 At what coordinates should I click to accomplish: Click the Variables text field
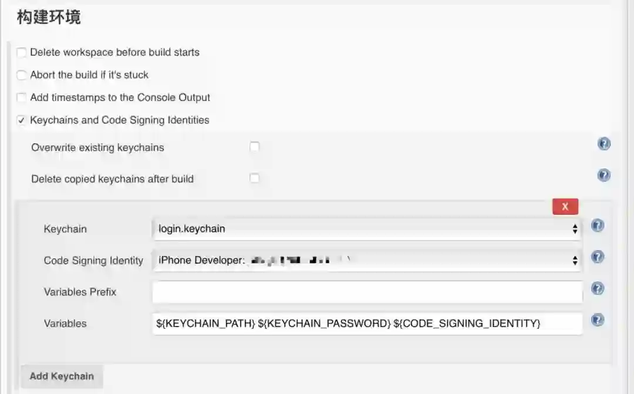(366, 323)
